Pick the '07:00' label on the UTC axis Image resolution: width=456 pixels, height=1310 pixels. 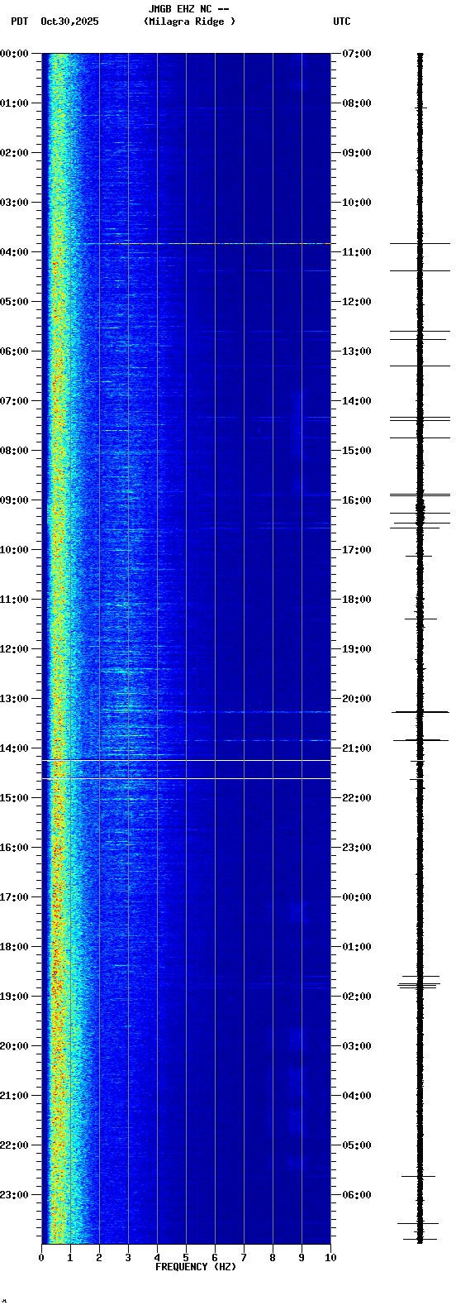357,54
